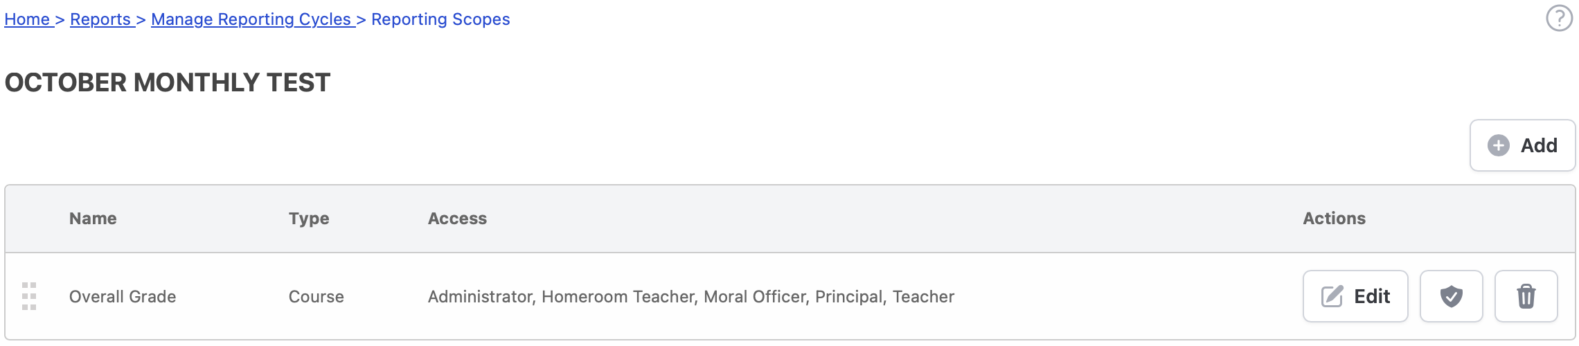Click the Edit label for Overall Grade
The image size is (1579, 346).
click(1372, 296)
